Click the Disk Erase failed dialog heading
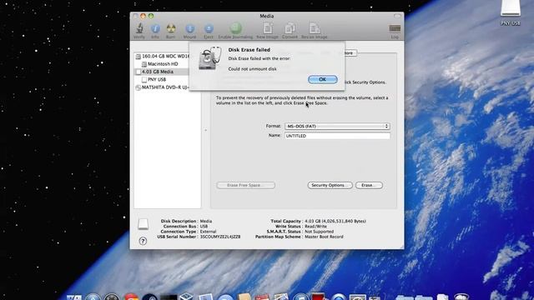Viewport: 534px width, 300px height. pos(249,50)
